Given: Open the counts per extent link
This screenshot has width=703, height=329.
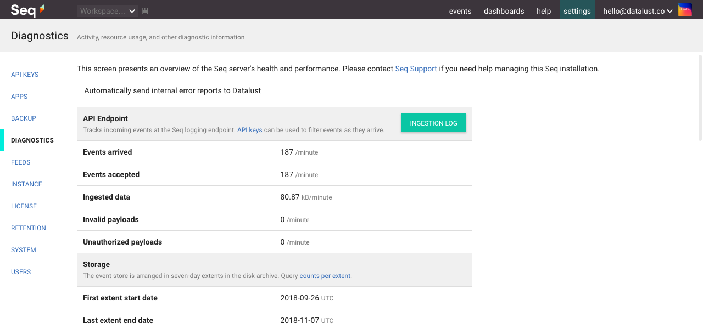Looking at the screenshot, I should pyautogui.click(x=325, y=276).
